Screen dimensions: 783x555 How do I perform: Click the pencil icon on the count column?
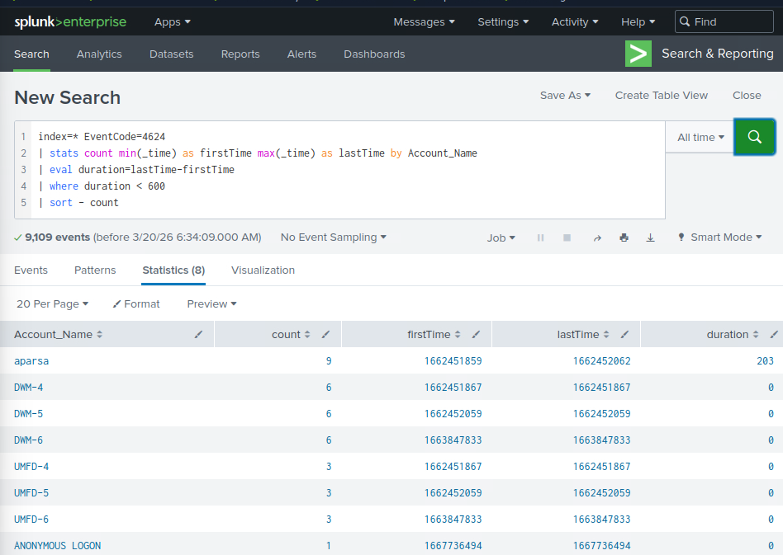point(325,335)
